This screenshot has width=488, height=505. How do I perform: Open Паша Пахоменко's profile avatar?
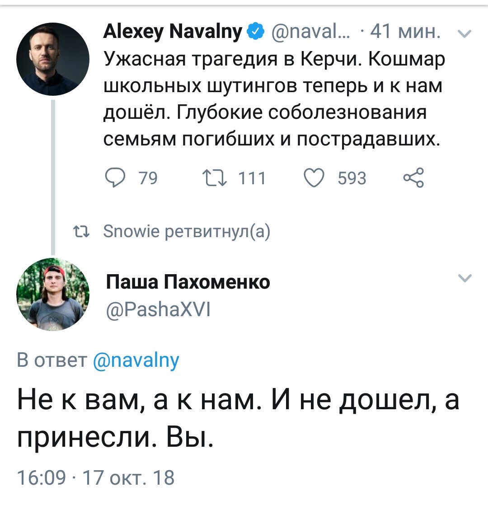coord(53,295)
